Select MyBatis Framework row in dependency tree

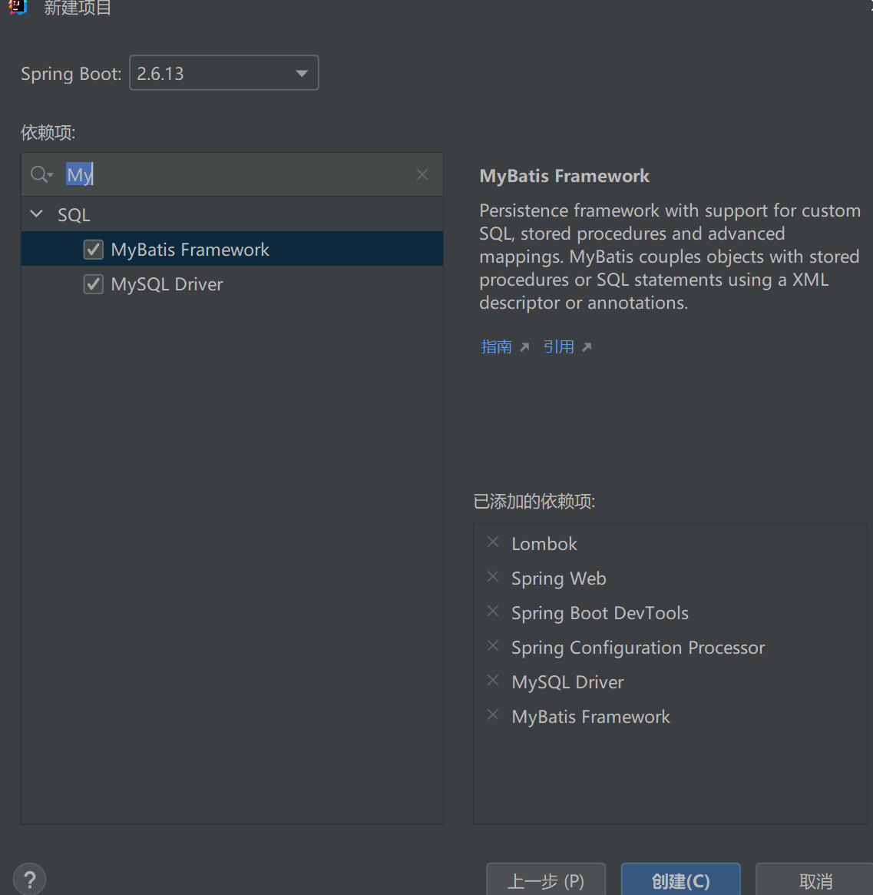(190, 250)
